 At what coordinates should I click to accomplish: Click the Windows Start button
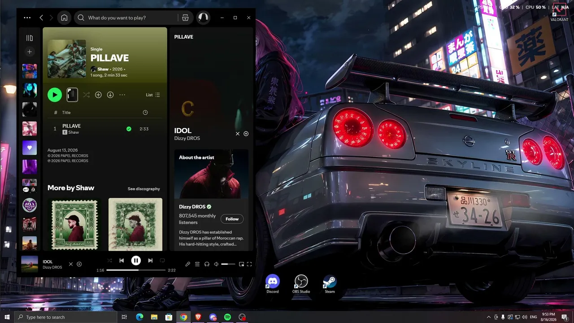pyautogui.click(x=7, y=317)
